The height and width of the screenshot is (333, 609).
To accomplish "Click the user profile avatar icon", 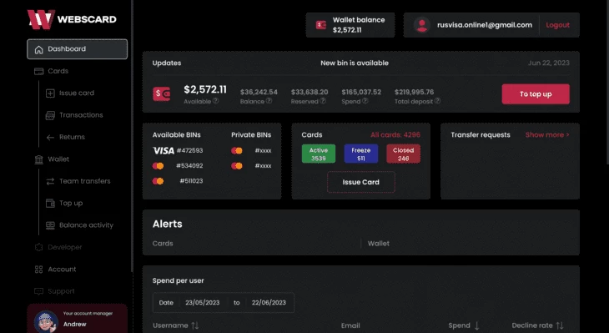I will coord(422,25).
